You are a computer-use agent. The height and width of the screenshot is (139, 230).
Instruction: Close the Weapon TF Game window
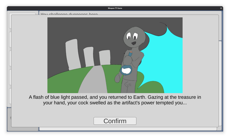[221, 8]
